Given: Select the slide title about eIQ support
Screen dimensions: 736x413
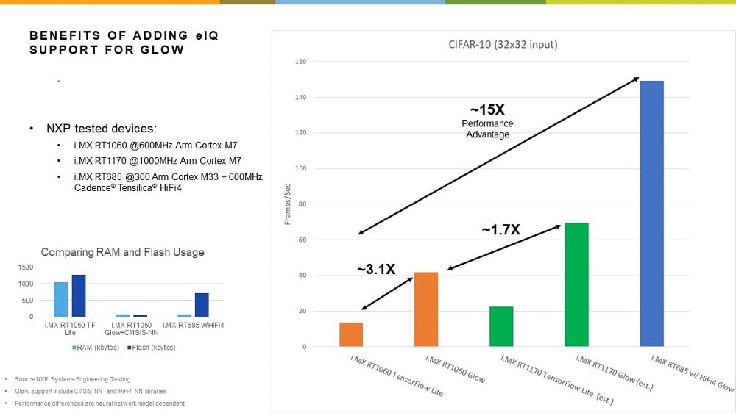Looking at the screenshot, I should coord(107,43).
